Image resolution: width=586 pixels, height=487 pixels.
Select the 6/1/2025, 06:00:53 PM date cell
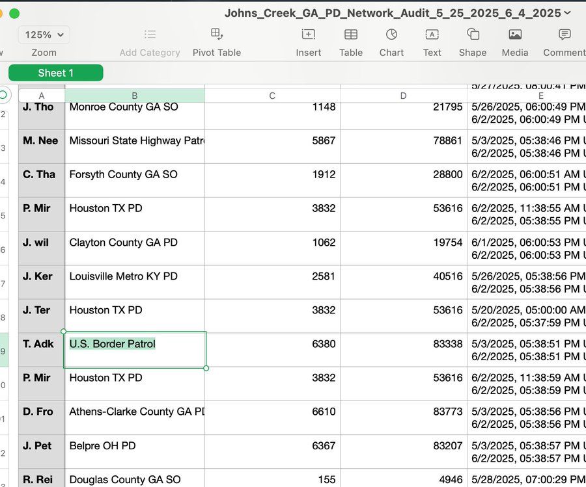pyautogui.click(x=527, y=248)
